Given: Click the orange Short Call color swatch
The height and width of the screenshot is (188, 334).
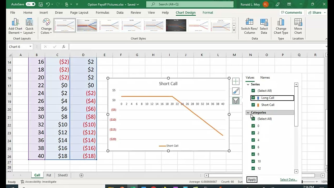Looking at the screenshot, I should click(258, 105).
